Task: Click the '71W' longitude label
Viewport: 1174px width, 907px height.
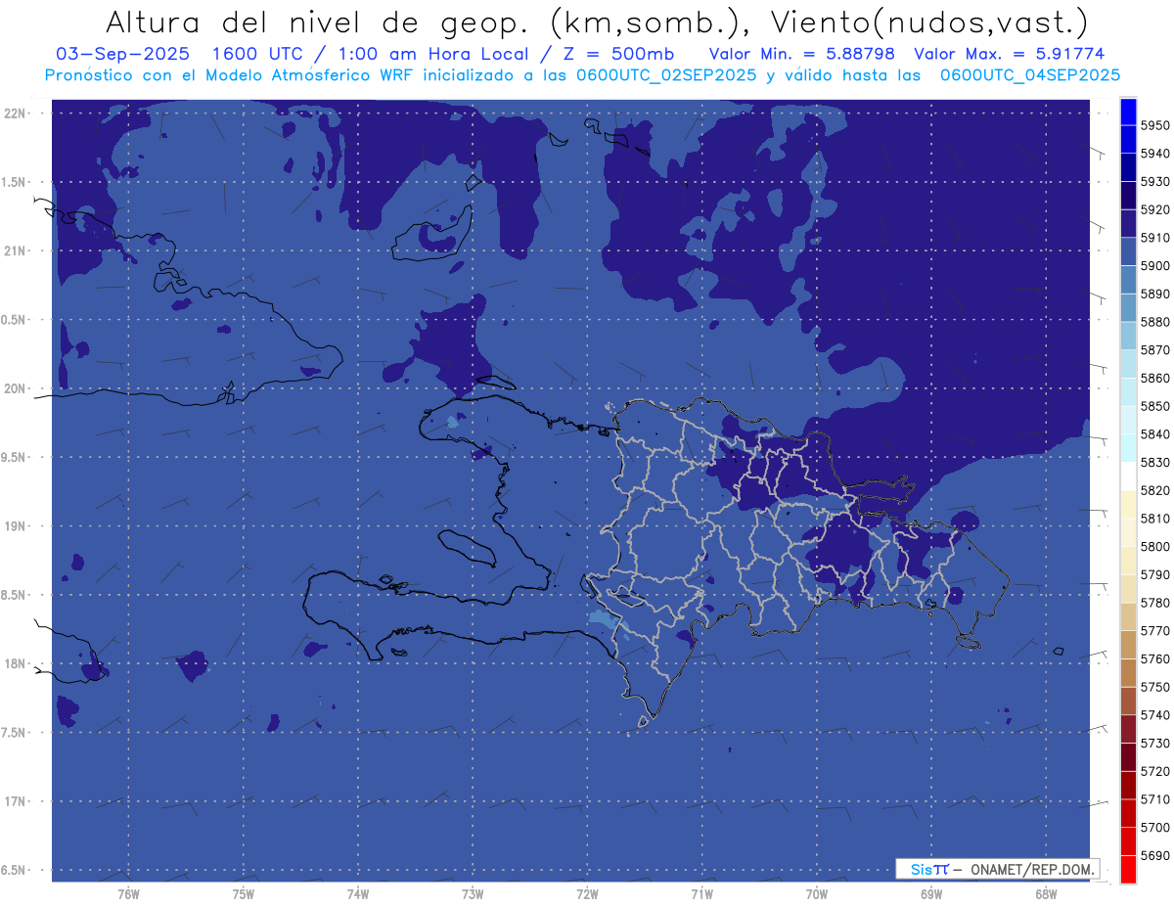Action: pyautogui.click(x=701, y=894)
